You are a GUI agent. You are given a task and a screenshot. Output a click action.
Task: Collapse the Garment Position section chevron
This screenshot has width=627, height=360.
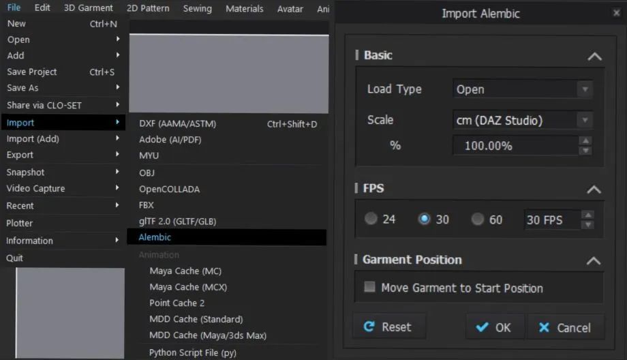[594, 260]
